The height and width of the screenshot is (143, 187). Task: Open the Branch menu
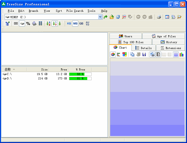(33, 11)
